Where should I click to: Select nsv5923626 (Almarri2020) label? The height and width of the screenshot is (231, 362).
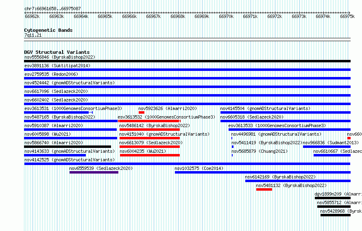(168, 108)
